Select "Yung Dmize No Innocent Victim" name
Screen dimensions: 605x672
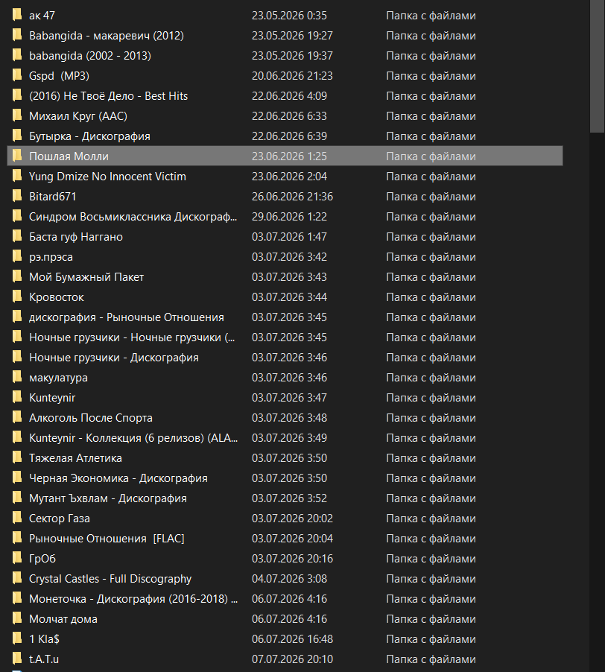(x=107, y=177)
